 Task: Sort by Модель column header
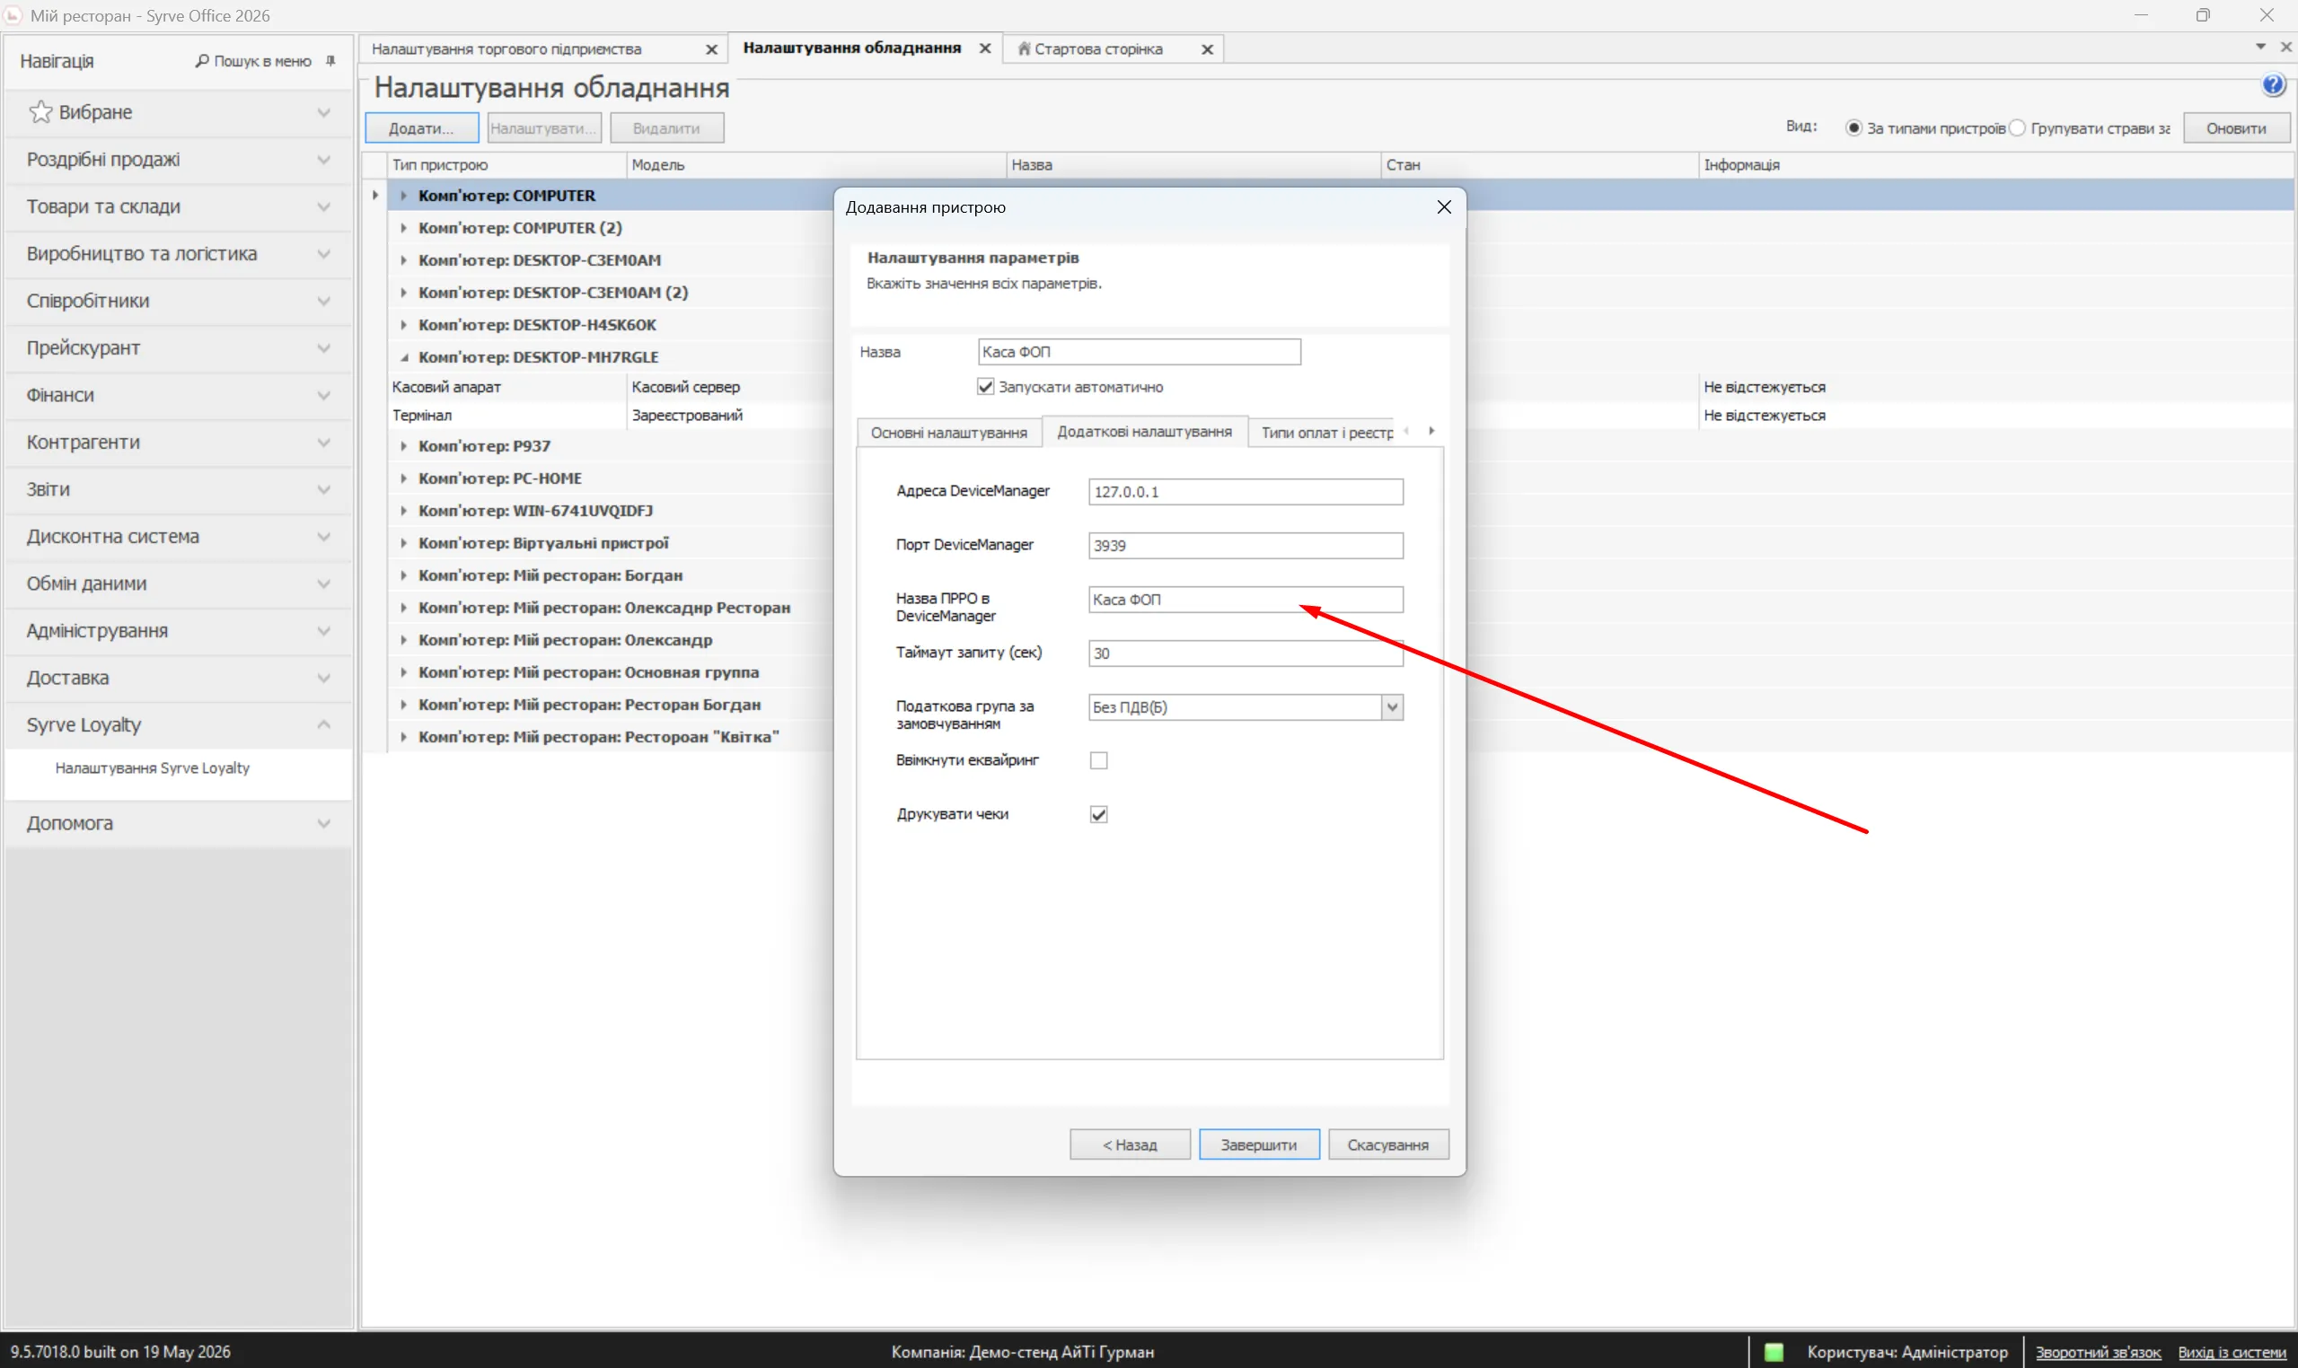tap(816, 165)
